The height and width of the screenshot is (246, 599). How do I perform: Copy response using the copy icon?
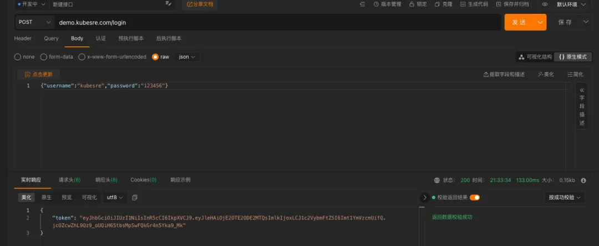135,197
